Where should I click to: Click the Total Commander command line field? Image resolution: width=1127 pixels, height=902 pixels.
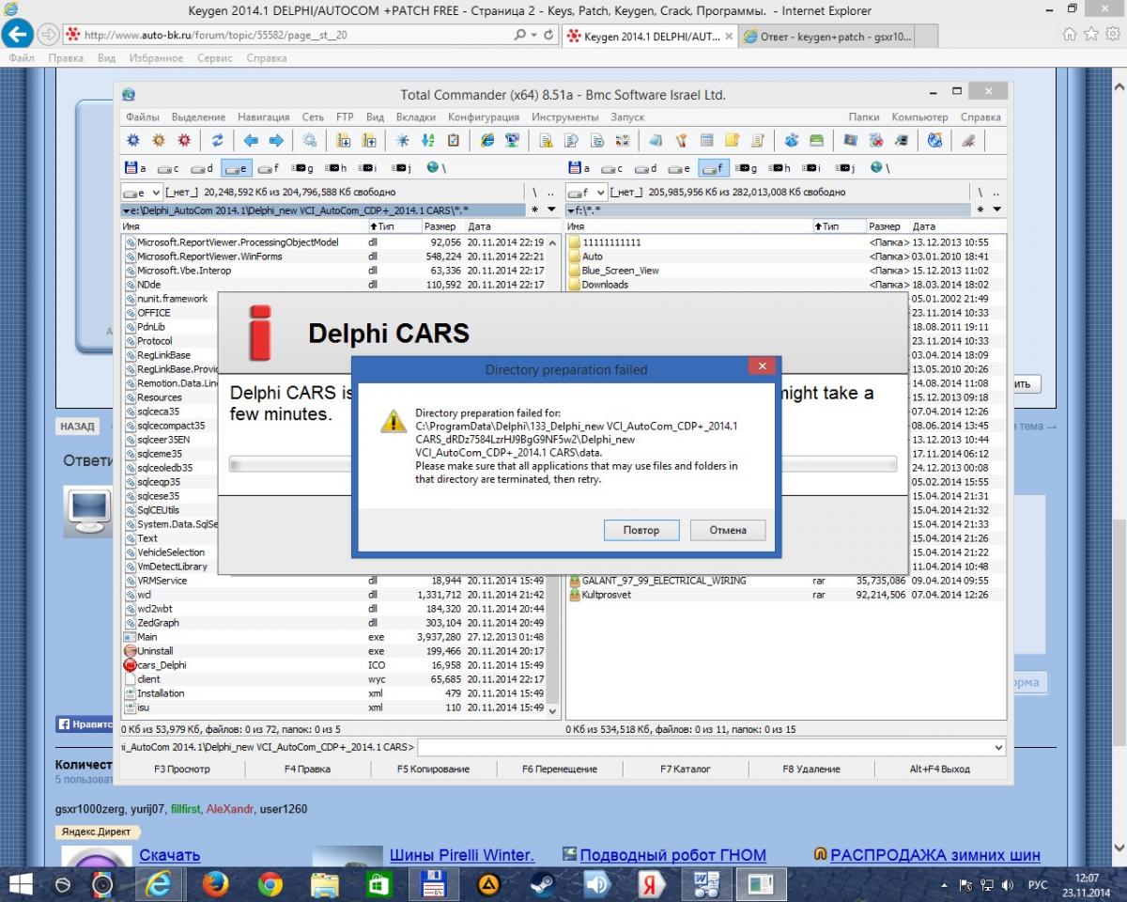[711, 748]
